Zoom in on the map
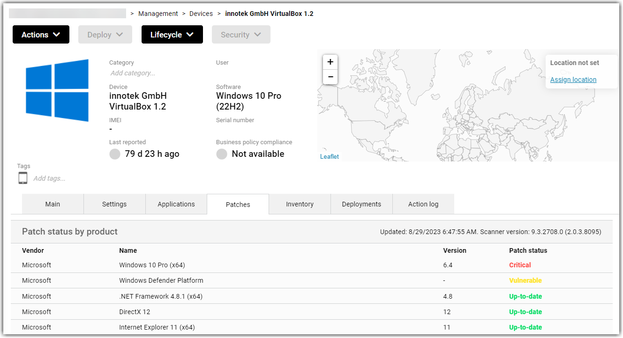Image resolution: width=623 pixels, height=338 pixels. (330, 62)
